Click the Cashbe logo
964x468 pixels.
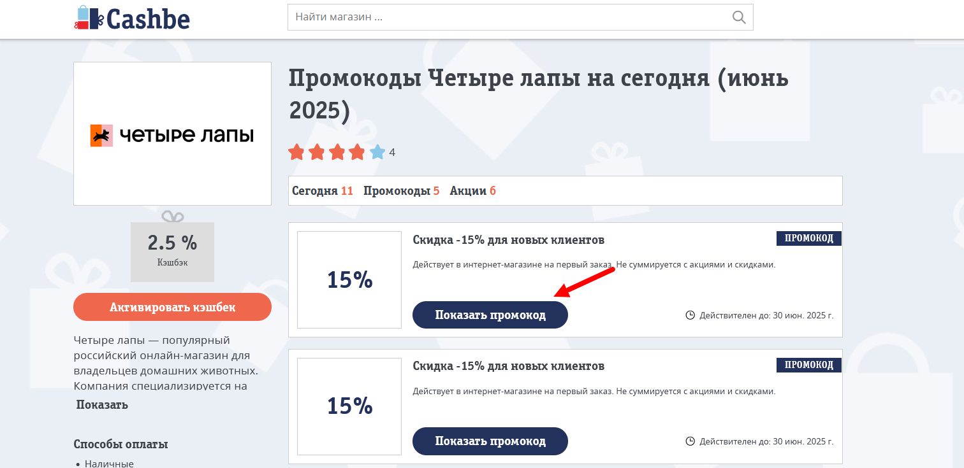pos(132,18)
